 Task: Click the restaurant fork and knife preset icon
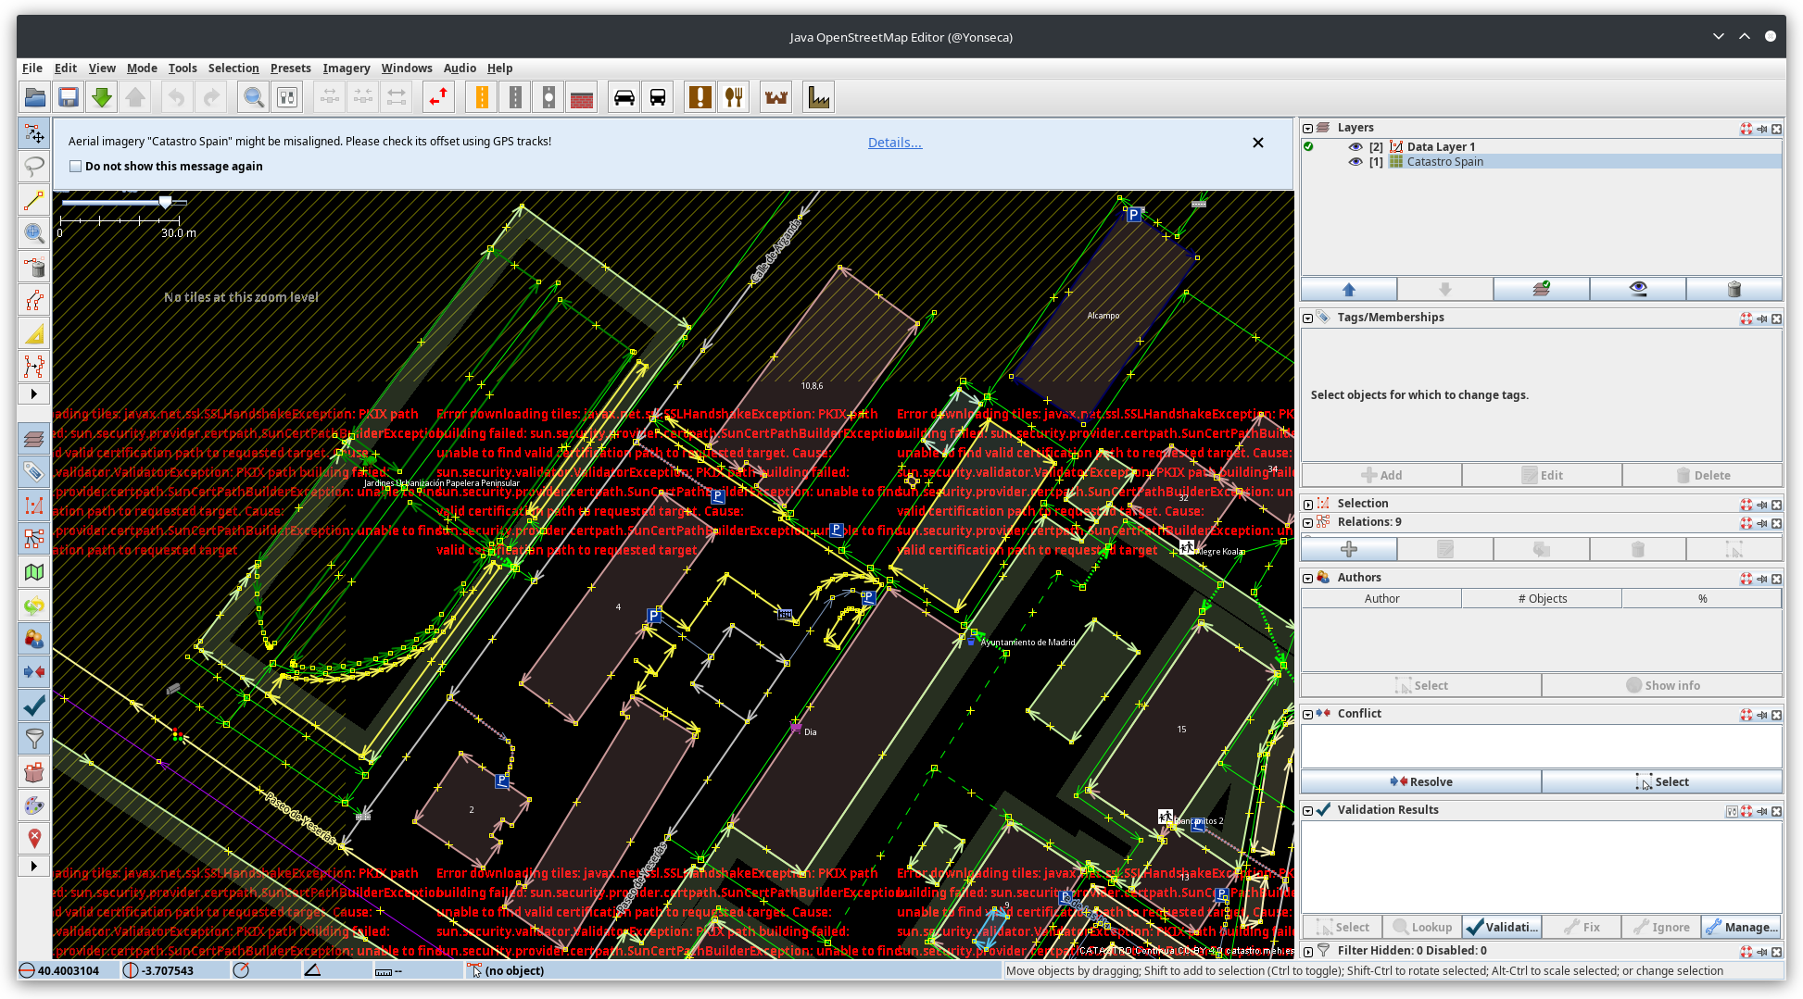coord(734,97)
